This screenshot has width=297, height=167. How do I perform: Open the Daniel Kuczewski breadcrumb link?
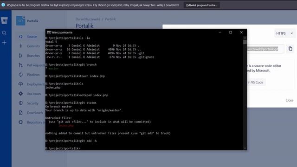tap(88, 19)
